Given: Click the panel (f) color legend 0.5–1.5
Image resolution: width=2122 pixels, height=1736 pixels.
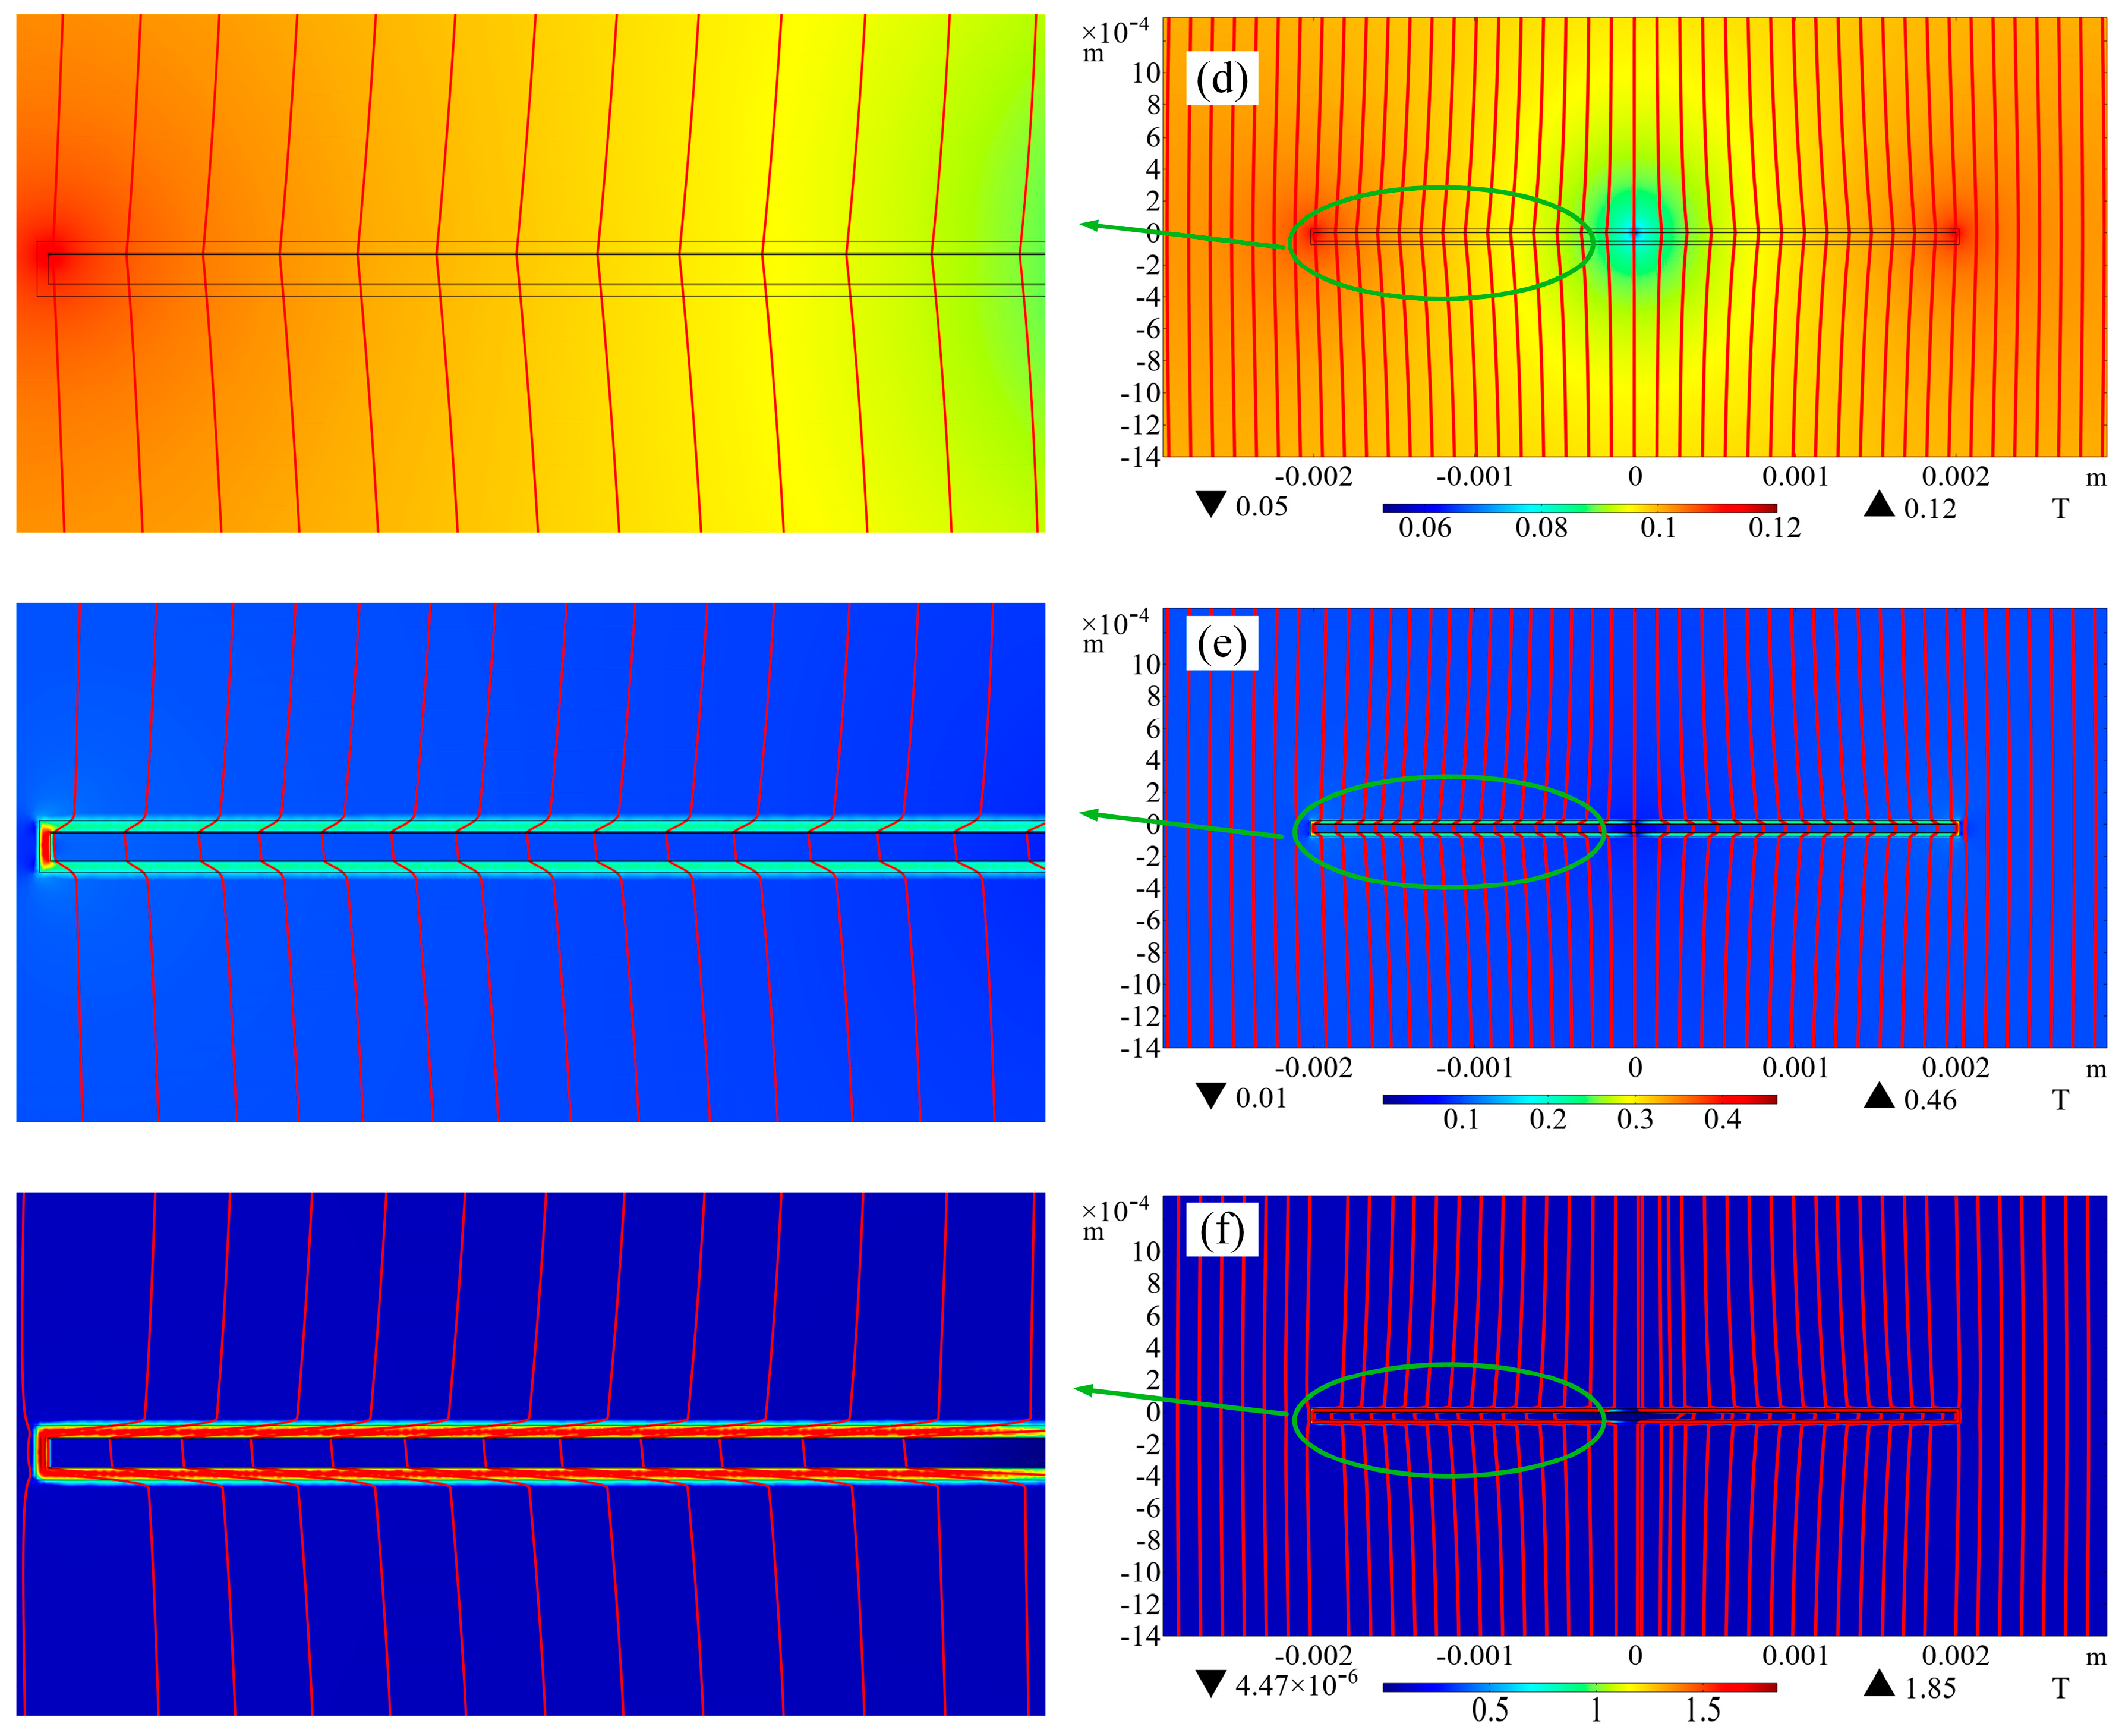Looking at the screenshot, I should (1579, 1688).
